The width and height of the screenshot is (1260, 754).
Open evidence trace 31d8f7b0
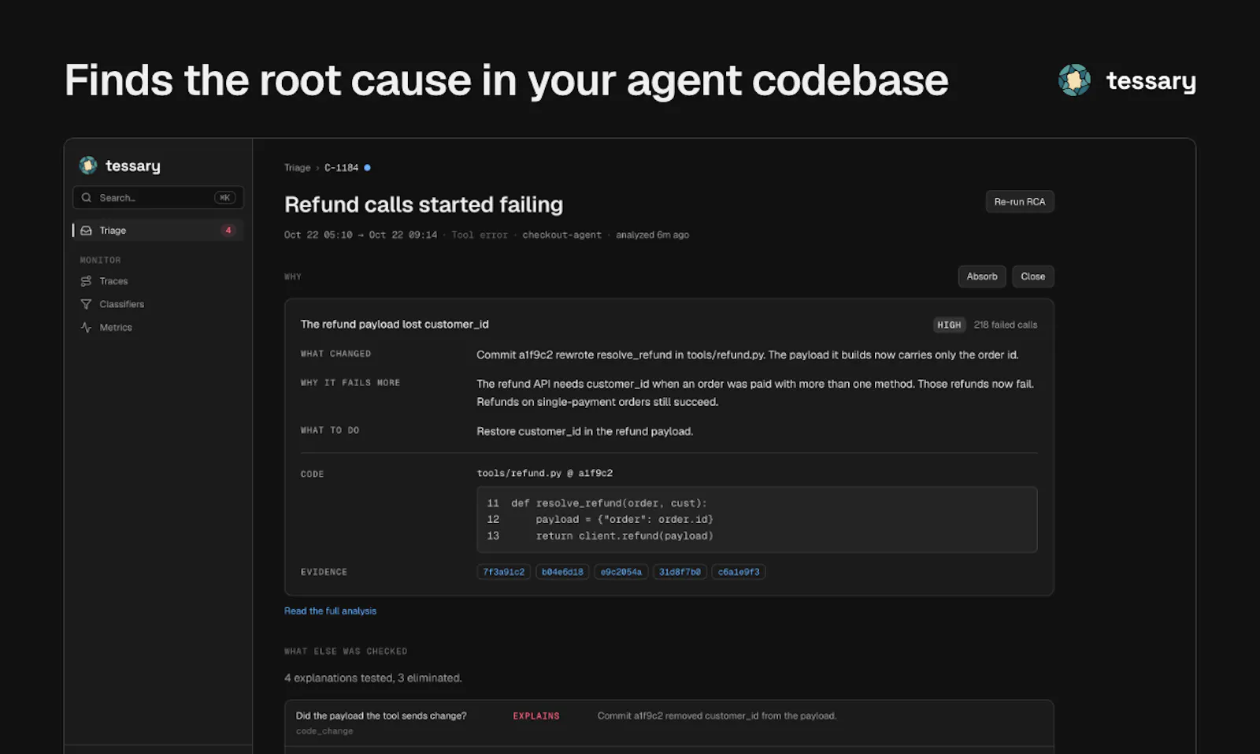pos(680,572)
